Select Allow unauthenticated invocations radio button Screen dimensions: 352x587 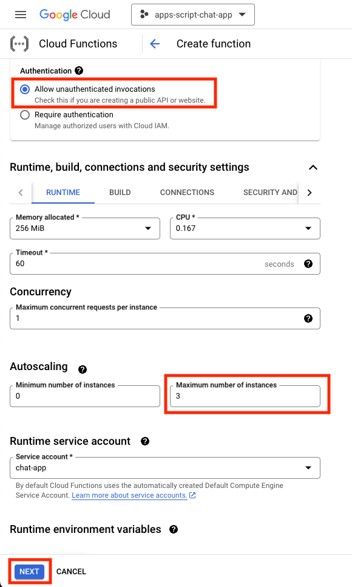tap(25, 89)
